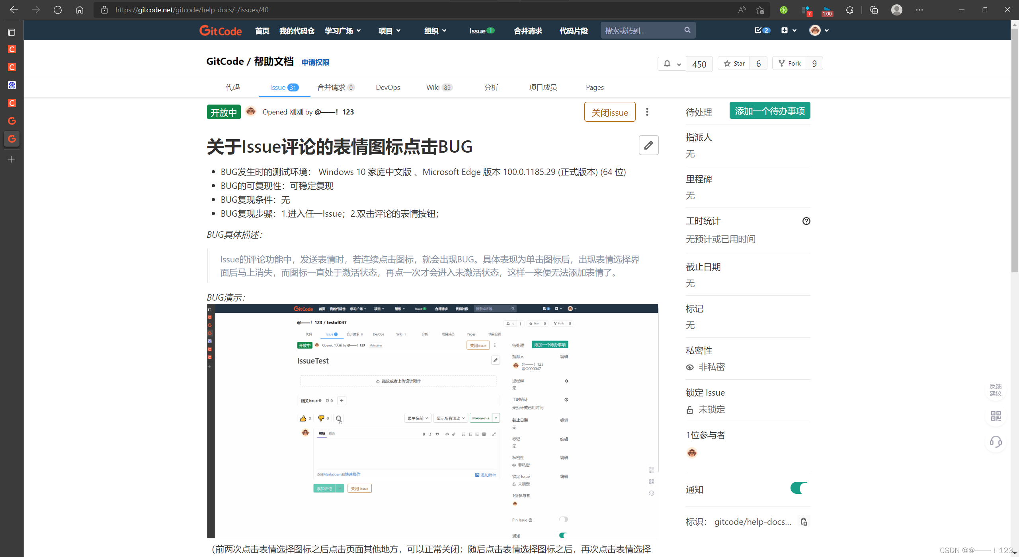Open the issue options three-dot menu

647,112
